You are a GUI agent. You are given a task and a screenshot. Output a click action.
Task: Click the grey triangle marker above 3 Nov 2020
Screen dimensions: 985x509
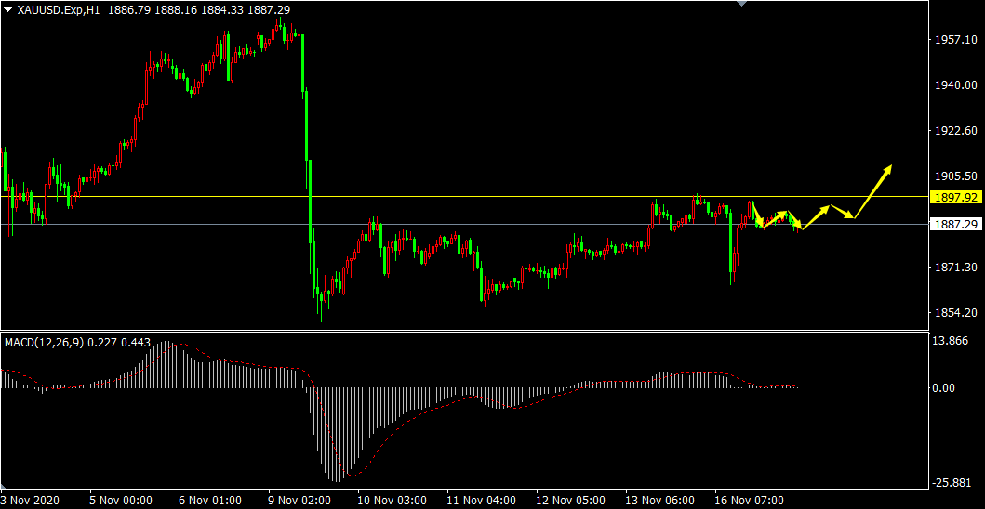coord(4,487)
